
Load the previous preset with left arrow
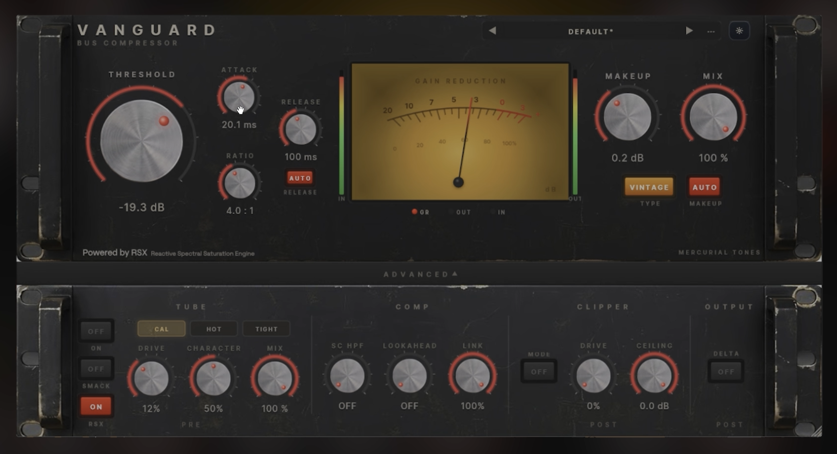tap(493, 31)
